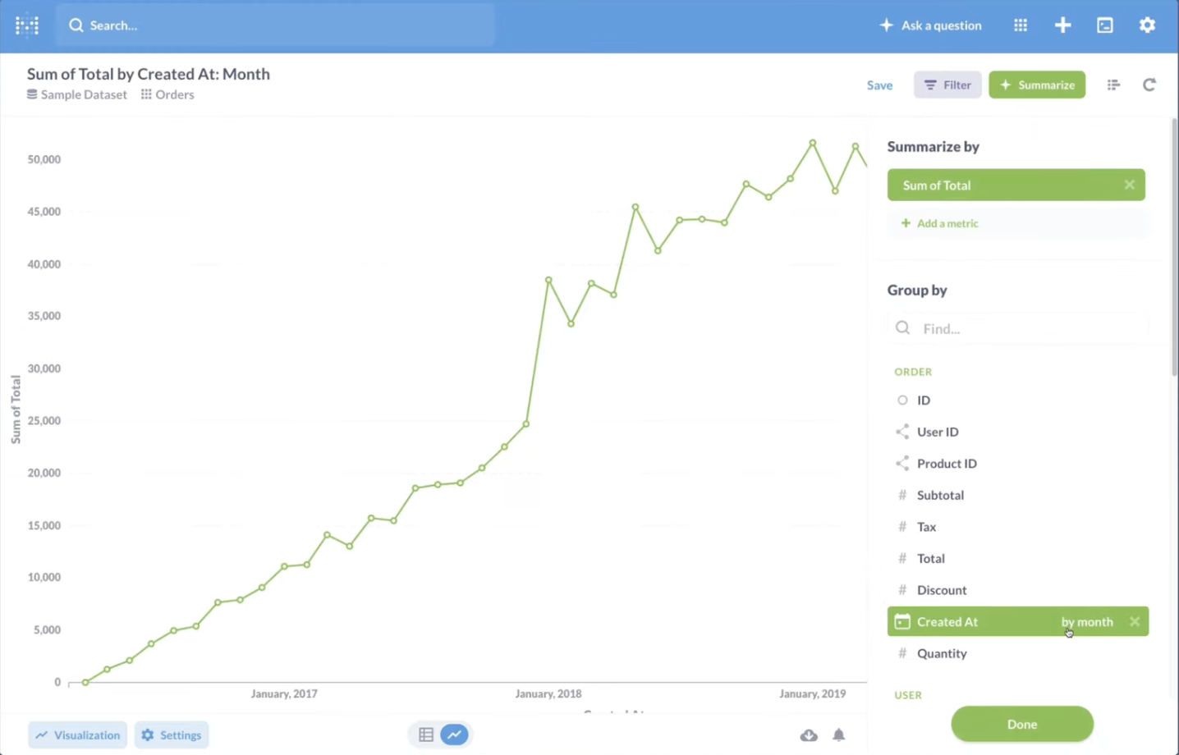Remove the Sum of Total metric
Image resolution: width=1179 pixels, height=755 pixels.
click(1129, 185)
